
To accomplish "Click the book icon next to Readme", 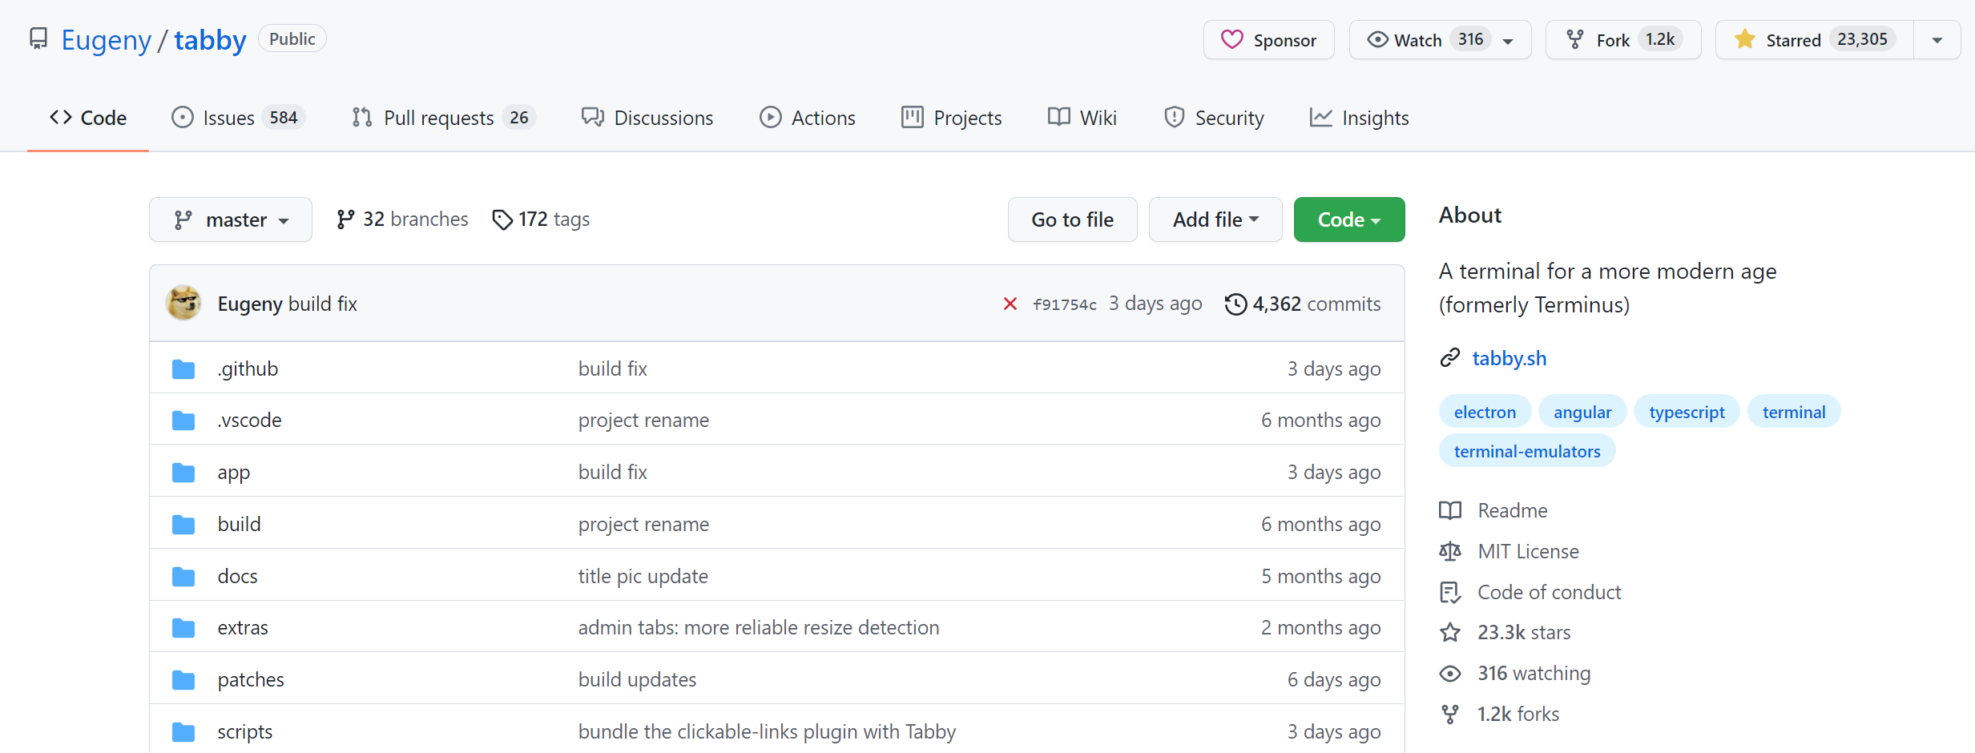I will point(1450,510).
